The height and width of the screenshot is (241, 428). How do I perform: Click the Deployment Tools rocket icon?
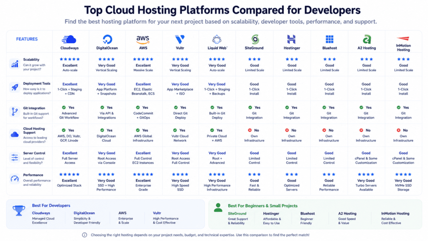pyautogui.click(x=15, y=87)
